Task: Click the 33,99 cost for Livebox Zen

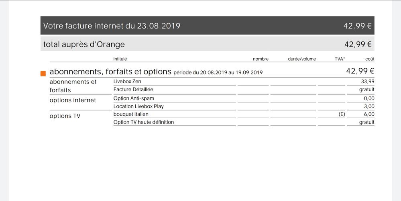Action: pos(368,82)
